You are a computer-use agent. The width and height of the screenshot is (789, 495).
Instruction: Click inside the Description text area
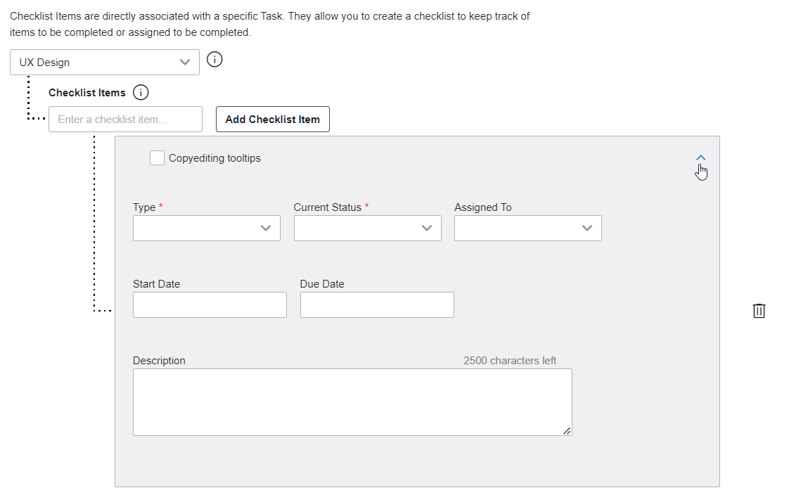352,401
